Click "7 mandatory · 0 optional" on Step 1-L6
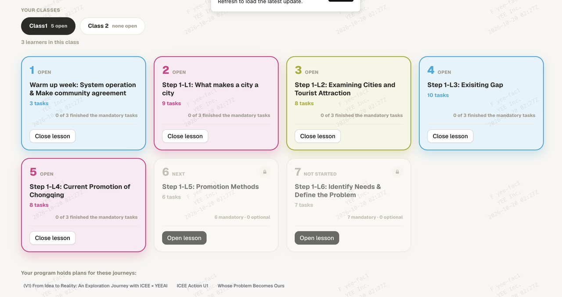Image resolution: width=562 pixels, height=297 pixels. click(x=375, y=217)
